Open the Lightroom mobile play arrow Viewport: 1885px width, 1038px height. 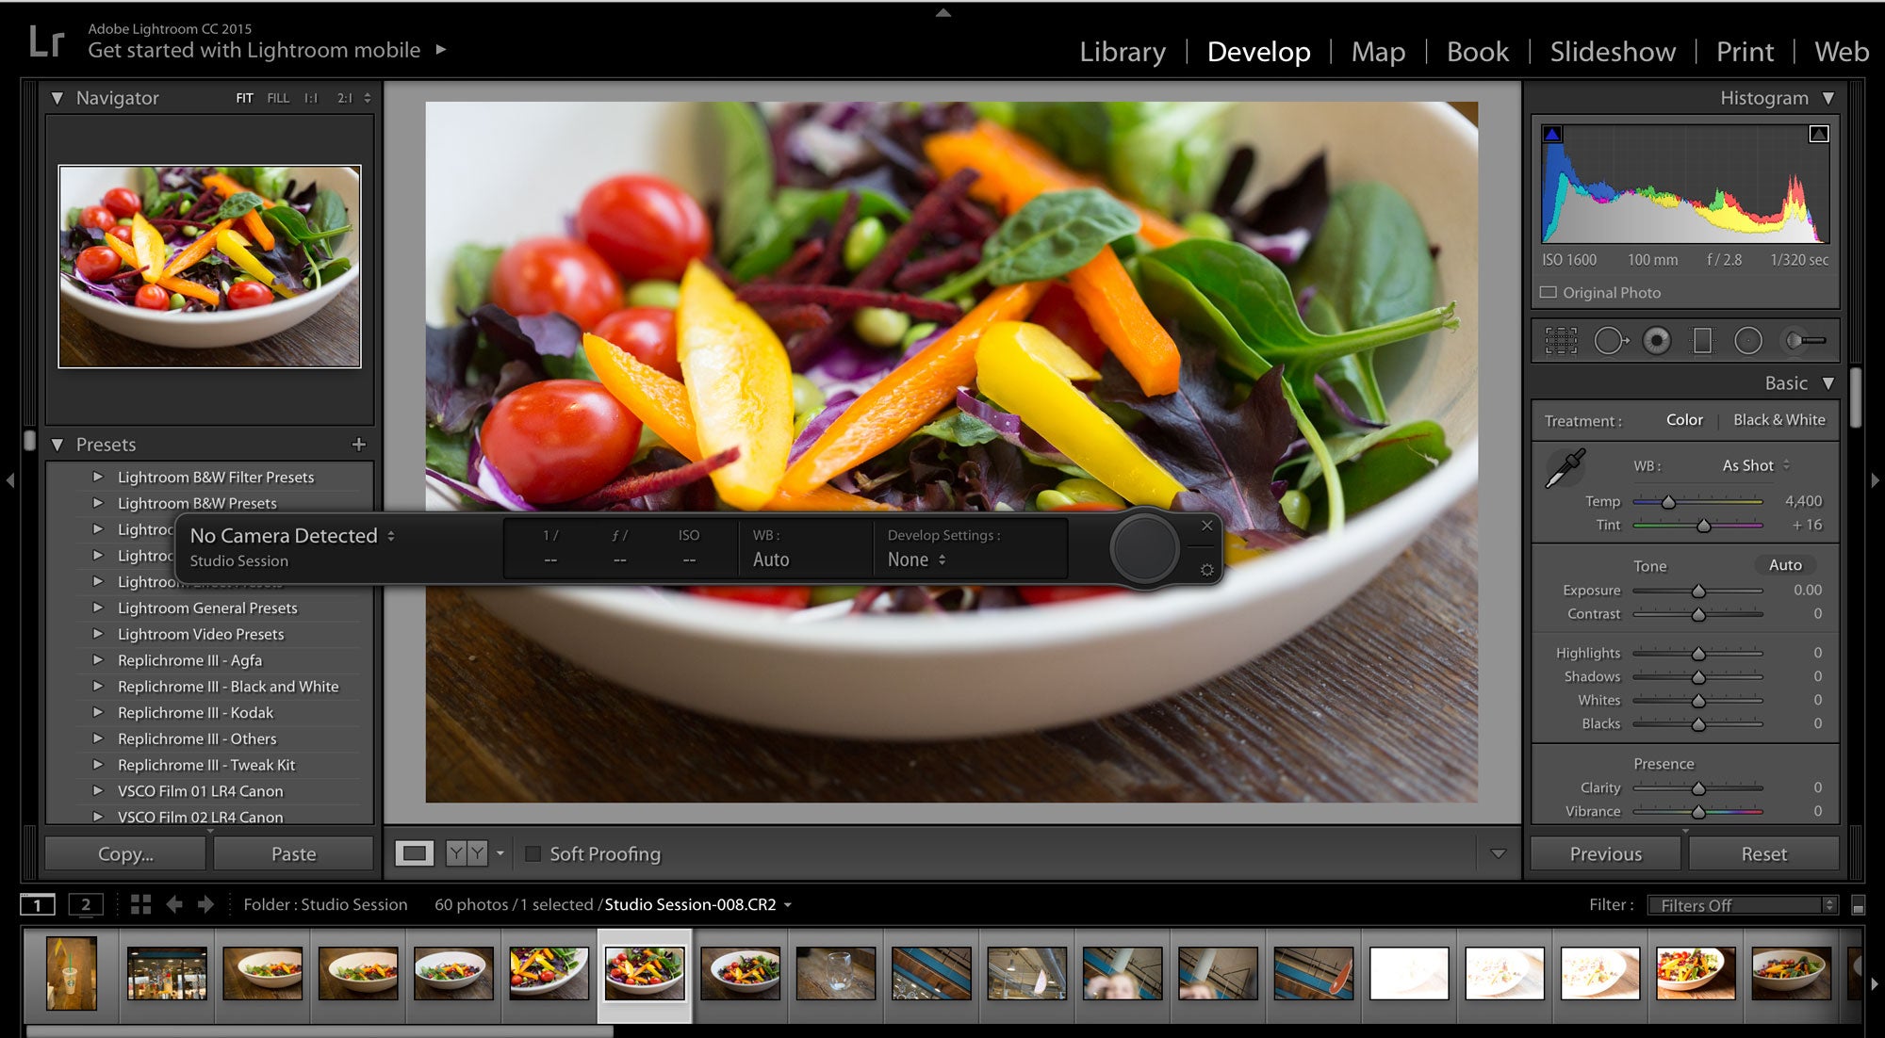(440, 49)
